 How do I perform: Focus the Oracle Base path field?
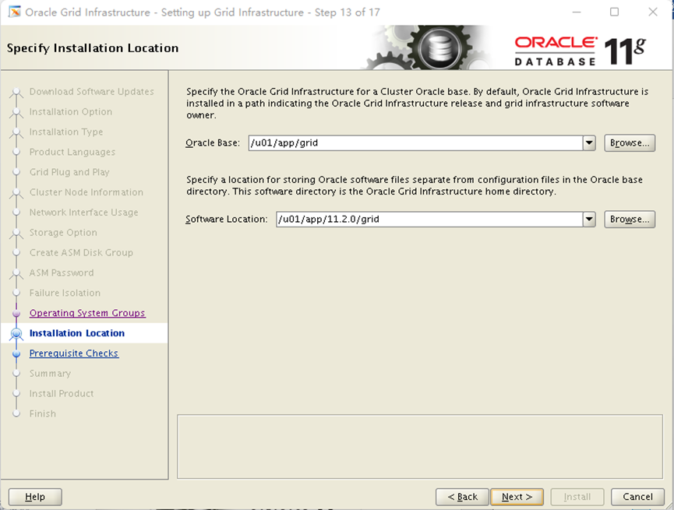tap(415, 142)
